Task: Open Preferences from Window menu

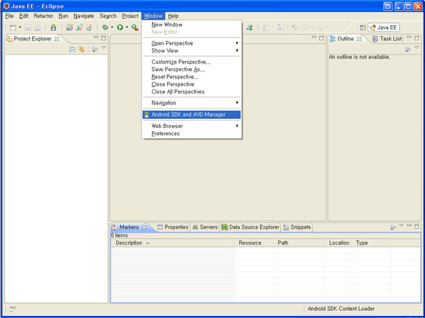Action: 192,134
